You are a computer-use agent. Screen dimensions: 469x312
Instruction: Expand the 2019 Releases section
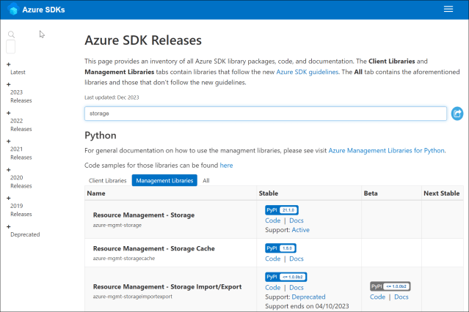click(9, 198)
